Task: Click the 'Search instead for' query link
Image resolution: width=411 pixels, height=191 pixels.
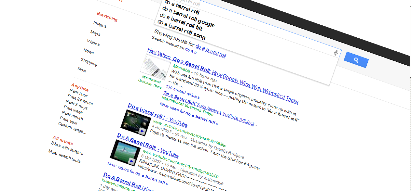Action: (x=191, y=51)
